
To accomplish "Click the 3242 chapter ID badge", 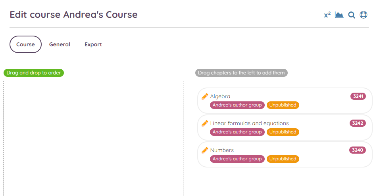I will [358, 123].
